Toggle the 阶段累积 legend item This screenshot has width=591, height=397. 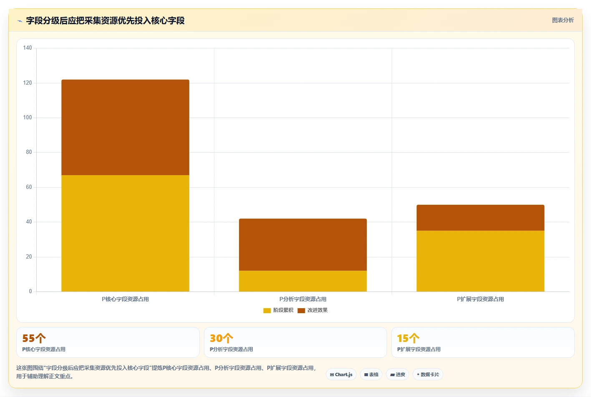point(278,310)
